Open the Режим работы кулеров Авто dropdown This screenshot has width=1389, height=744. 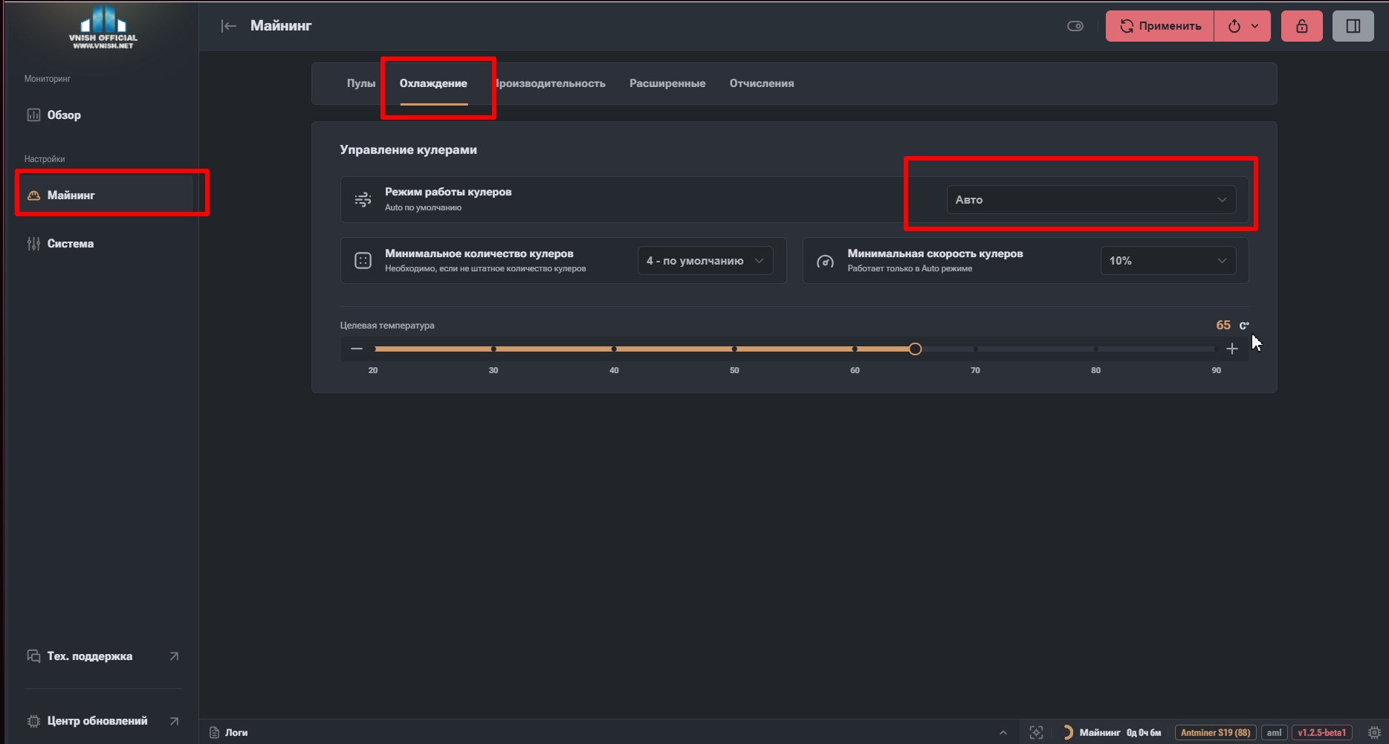(x=1091, y=200)
